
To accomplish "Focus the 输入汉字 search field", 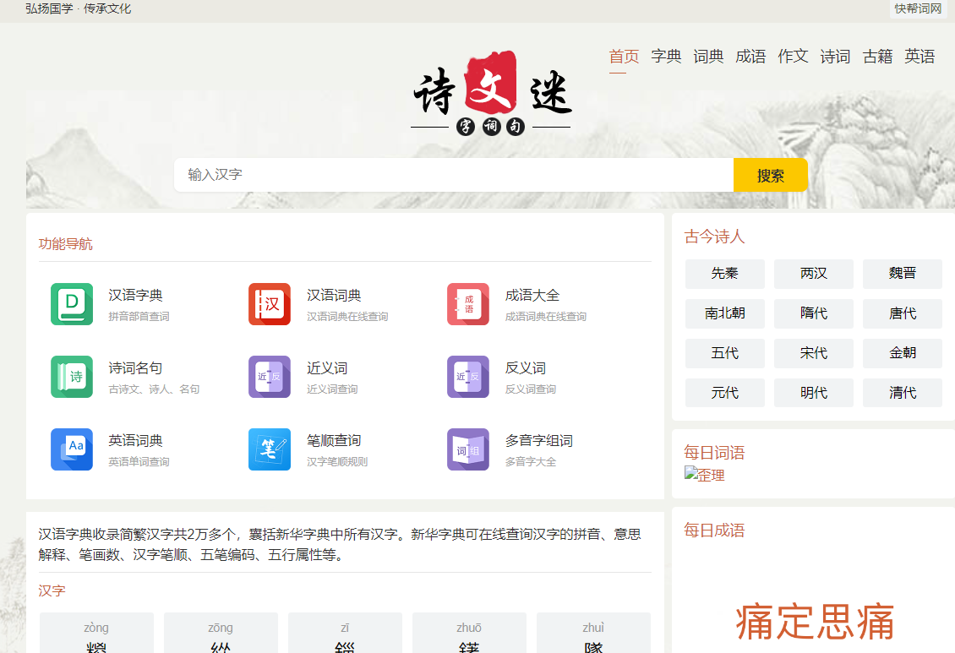I will (x=454, y=175).
